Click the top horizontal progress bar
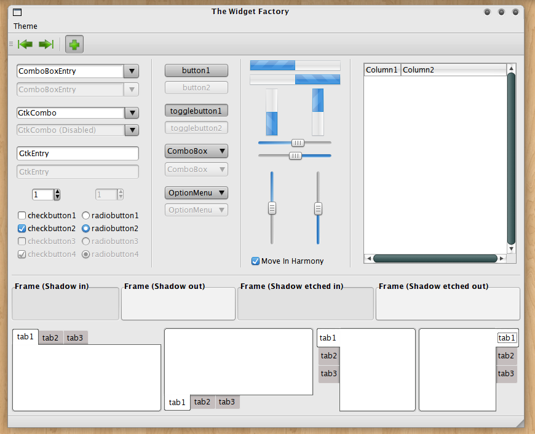This screenshot has width=535, height=434. [x=295, y=65]
